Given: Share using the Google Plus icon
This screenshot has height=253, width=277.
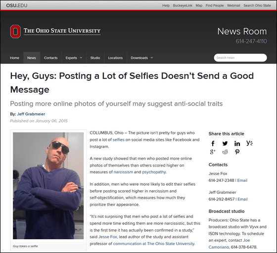Looking at the screenshot, I should pyautogui.click(x=213, y=152).
